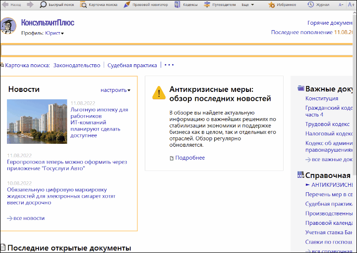Viewport: 357px width, 253px height.
Task: Open Налоговый кодекс link
Action: click(329, 133)
